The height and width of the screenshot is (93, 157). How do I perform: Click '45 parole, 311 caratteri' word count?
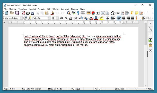click(x=31, y=89)
